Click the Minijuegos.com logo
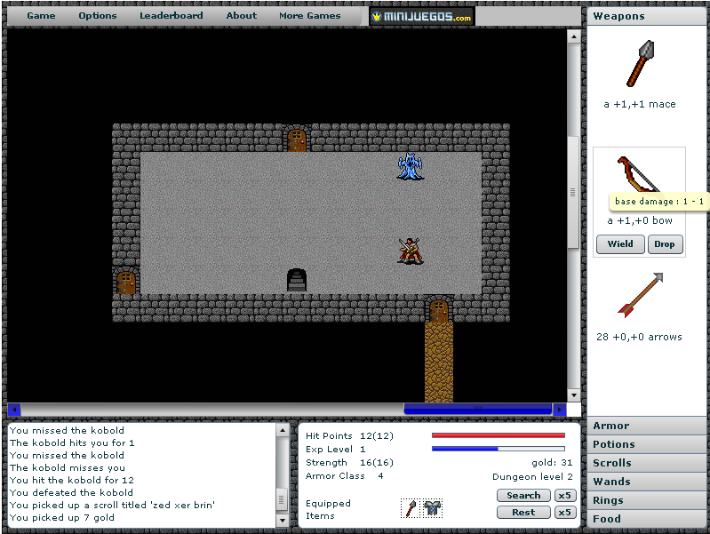 coord(422,16)
